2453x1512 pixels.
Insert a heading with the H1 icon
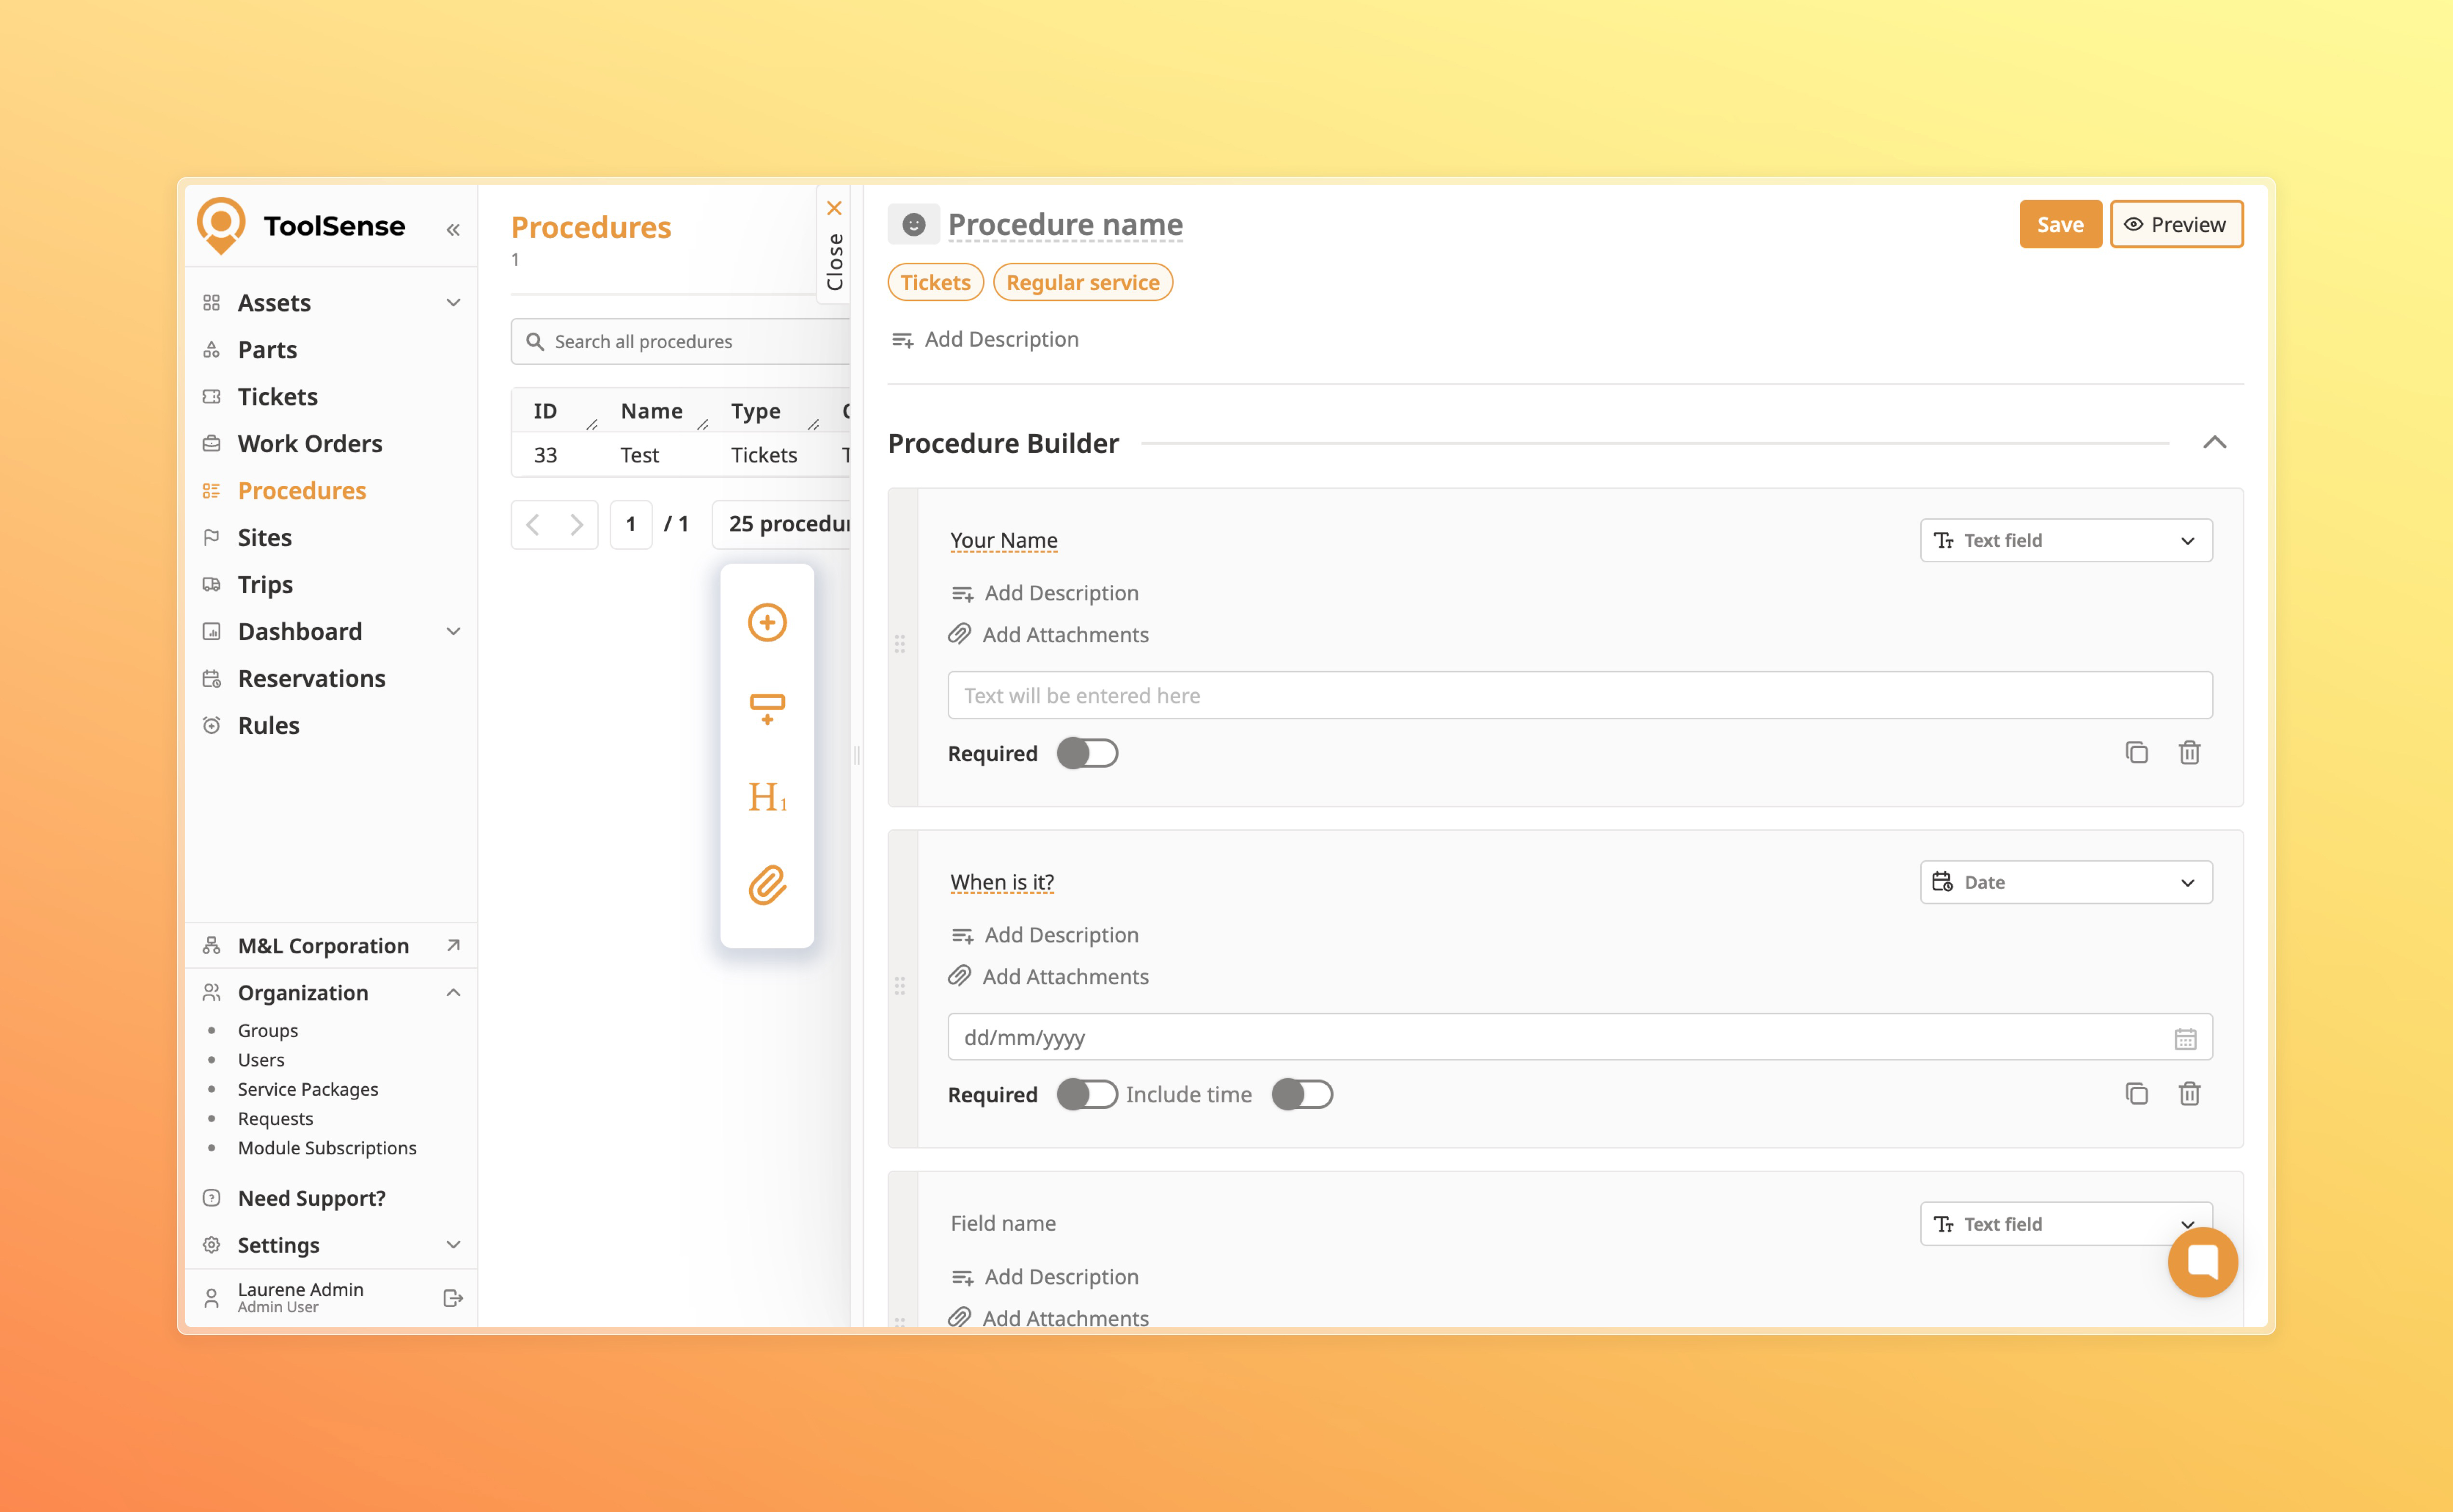pos(767,797)
